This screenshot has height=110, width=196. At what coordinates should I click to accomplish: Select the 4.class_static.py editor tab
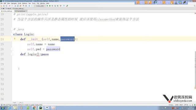click(7, 11)
